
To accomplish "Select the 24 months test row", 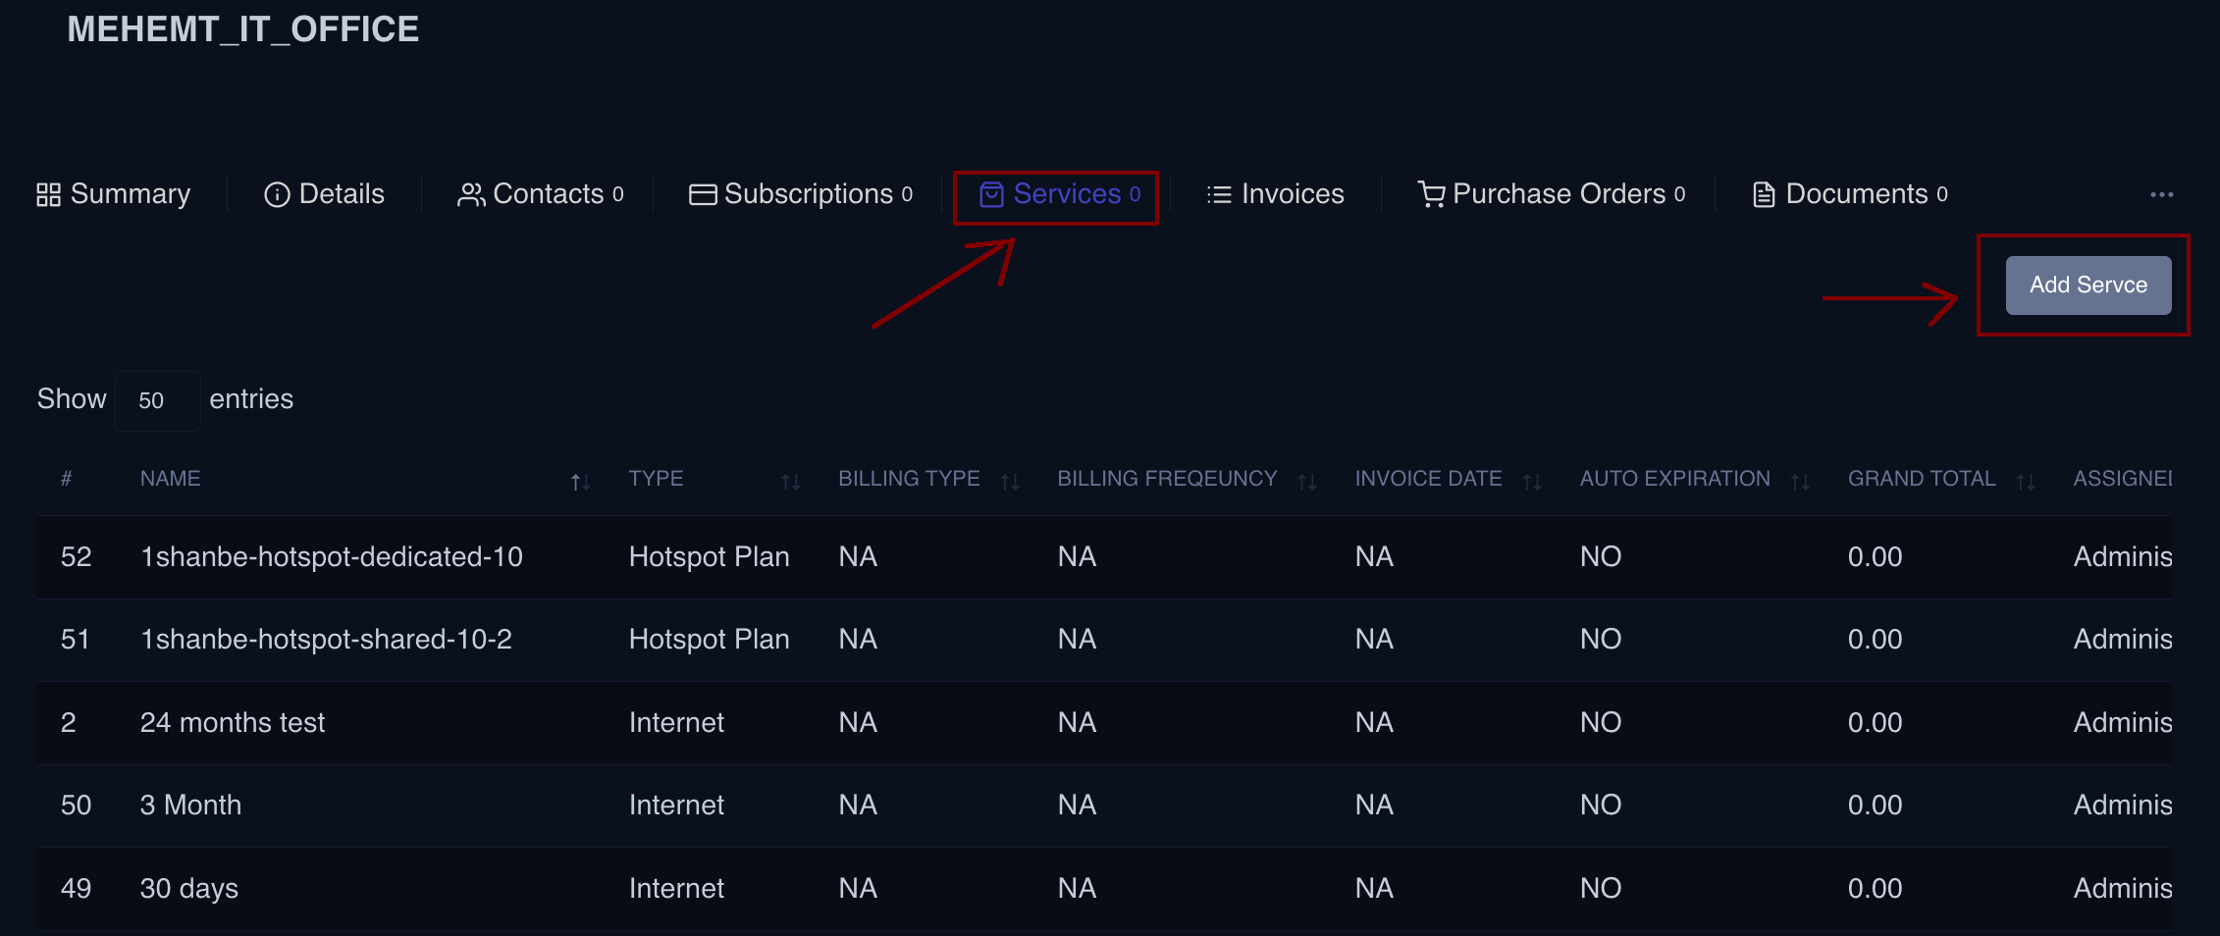I will (232, 723).
